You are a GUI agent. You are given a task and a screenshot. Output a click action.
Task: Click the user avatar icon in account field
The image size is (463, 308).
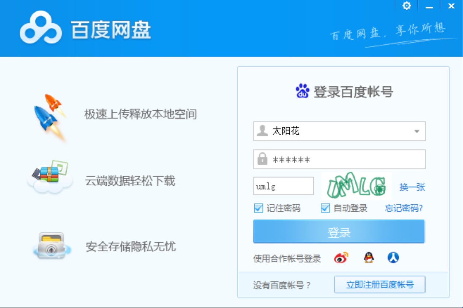(x=262, y=131)
